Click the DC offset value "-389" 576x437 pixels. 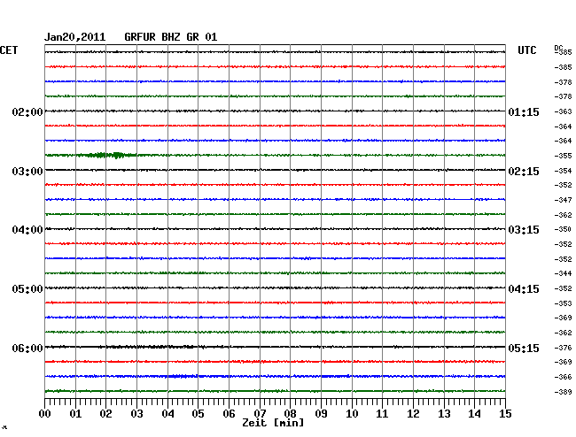pos(563,392)
